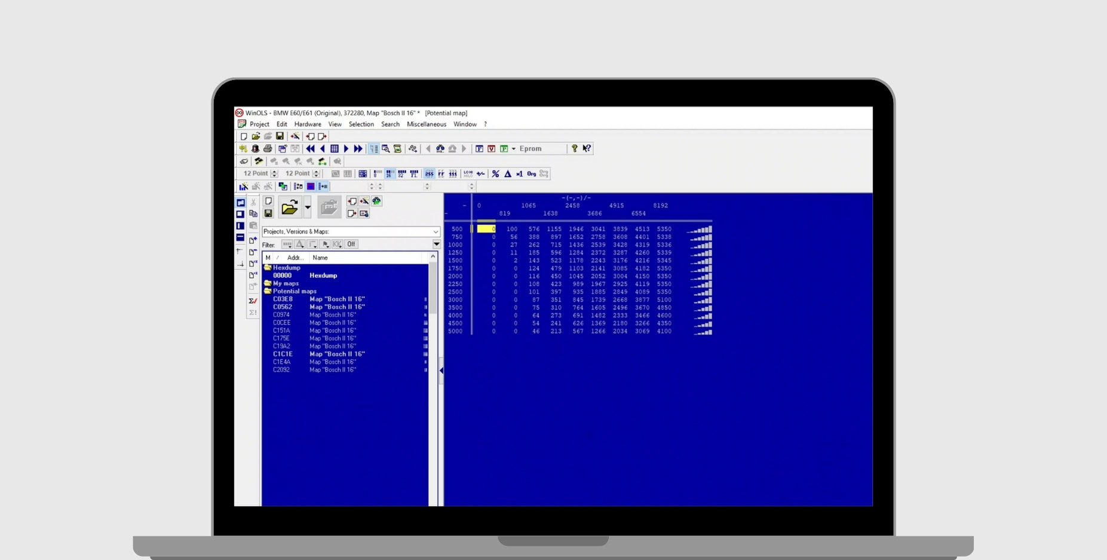Click the checksum sigma icon with checkmark
Image resolution: width=1107 pixels, height=560 pixels.
253,301
